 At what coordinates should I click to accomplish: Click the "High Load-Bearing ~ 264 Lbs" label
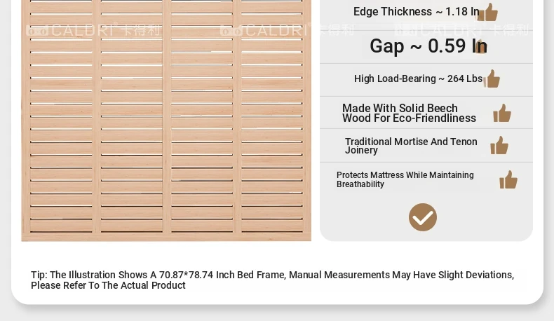[x=418, y=78]
